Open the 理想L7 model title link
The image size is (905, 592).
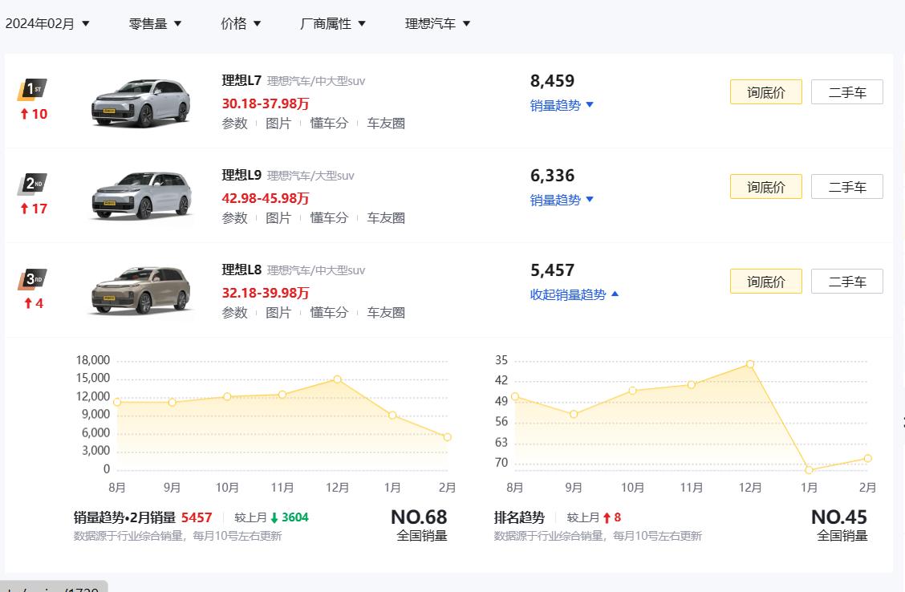241,80
